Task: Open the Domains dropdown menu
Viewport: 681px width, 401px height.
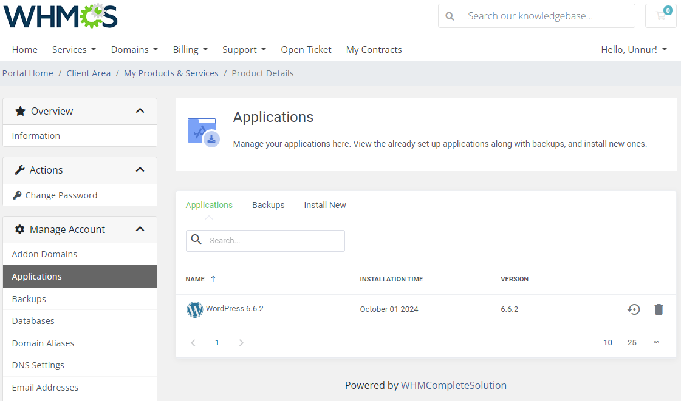Action: coord(134,49)
